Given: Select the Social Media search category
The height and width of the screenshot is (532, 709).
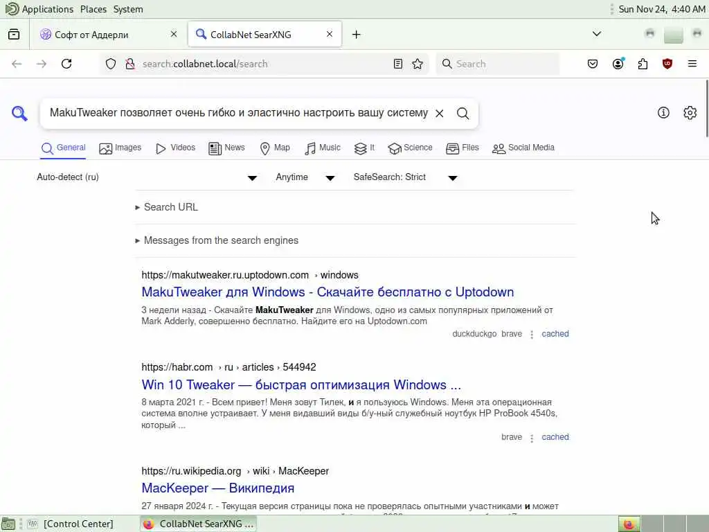Looking at the screenshot, I should [x=523, y=148].
